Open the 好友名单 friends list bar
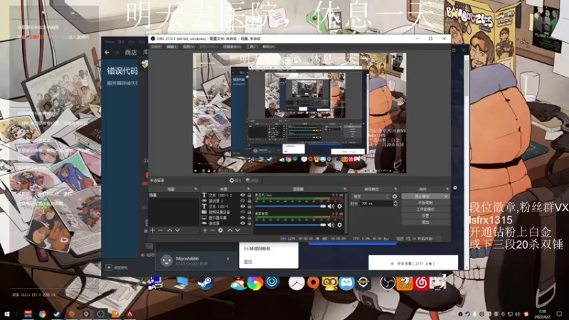The image size is (569, 320). (x=413, y=264)
